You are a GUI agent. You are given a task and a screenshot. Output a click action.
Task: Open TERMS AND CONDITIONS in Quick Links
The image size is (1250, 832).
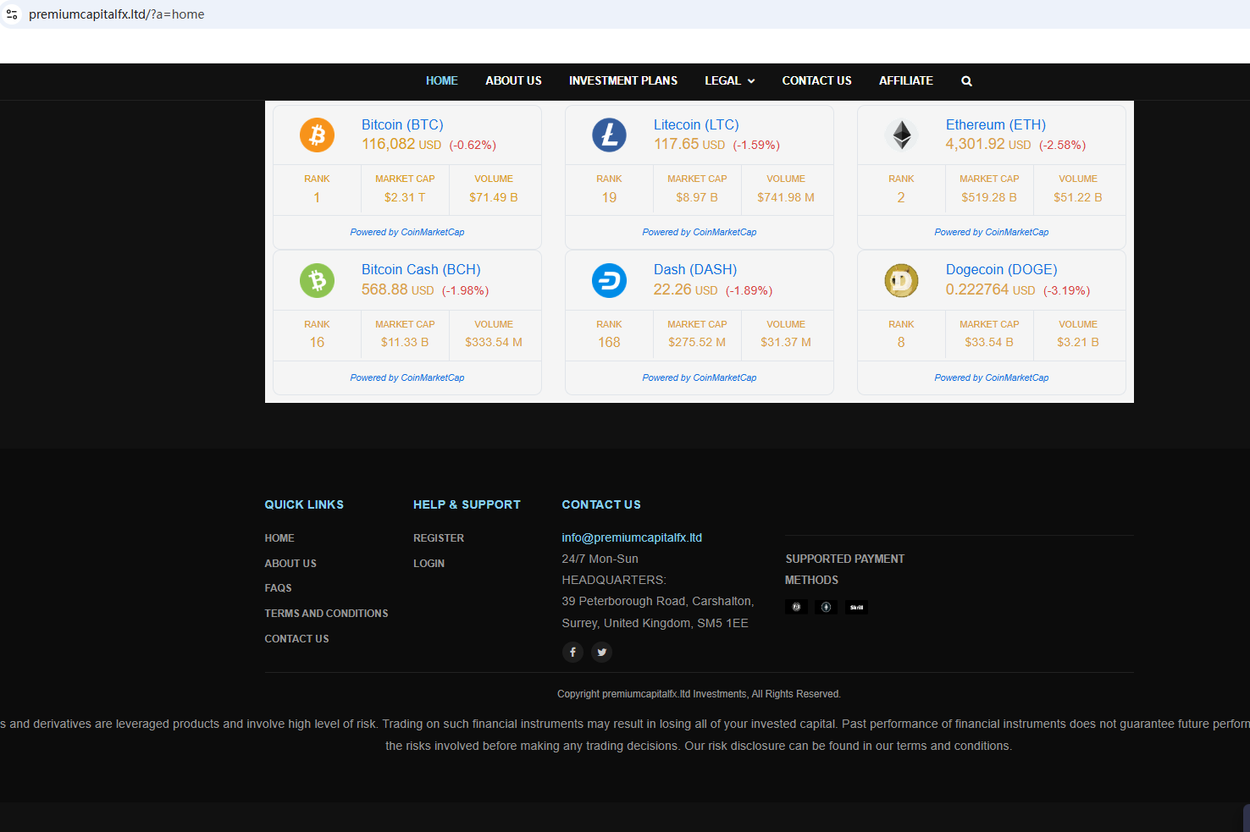[x=326, y=614]
